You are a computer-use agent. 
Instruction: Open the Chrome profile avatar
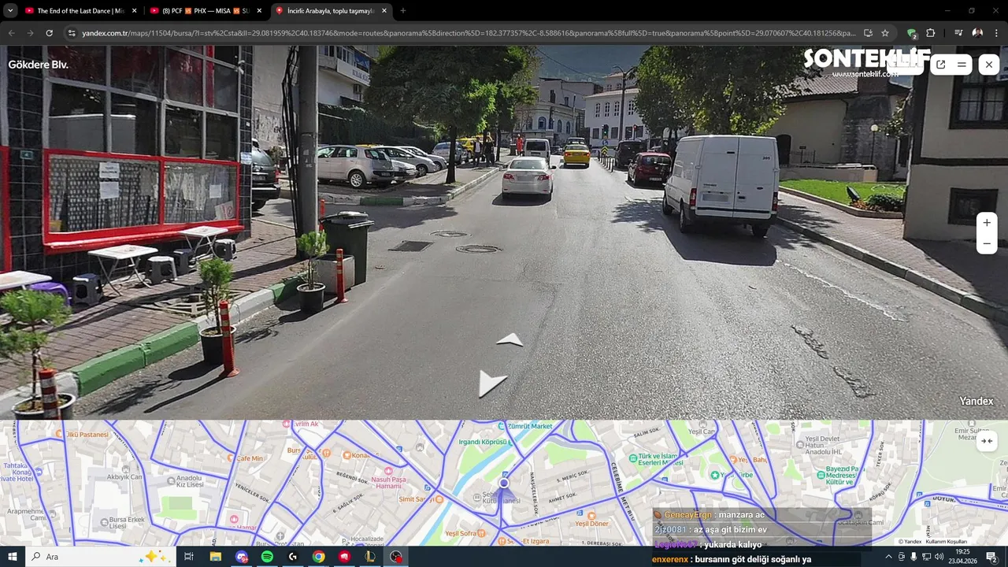977,33
